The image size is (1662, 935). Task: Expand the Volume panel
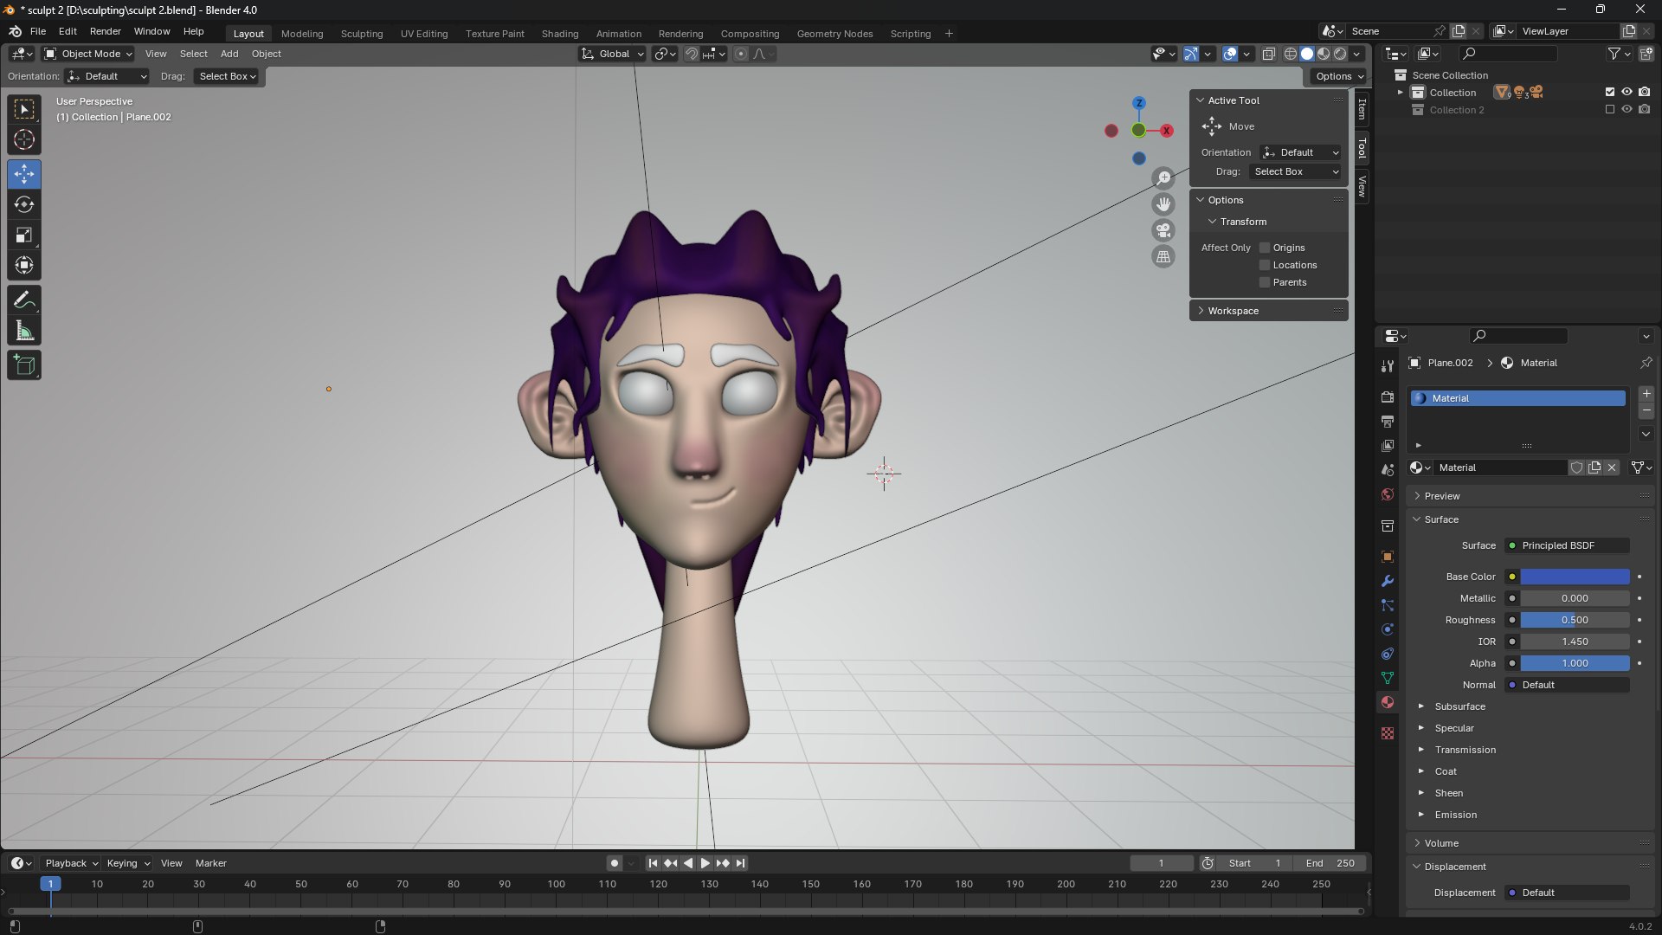click(1530, 843)
